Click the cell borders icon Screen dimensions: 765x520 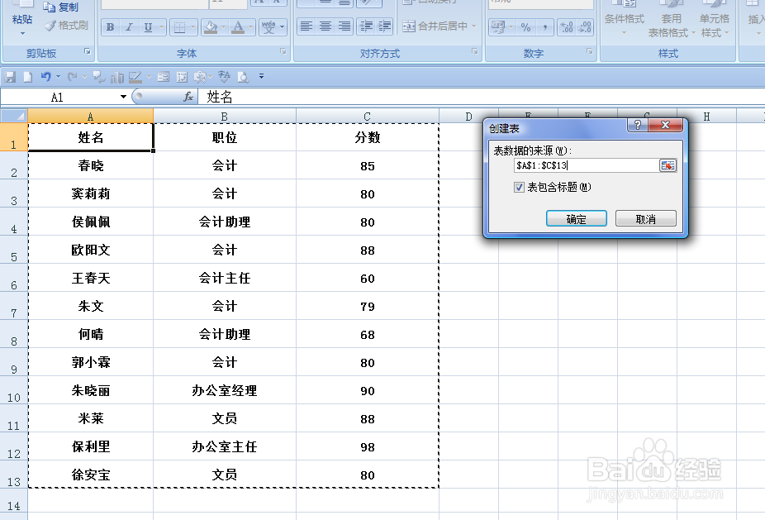click(179, 26)
